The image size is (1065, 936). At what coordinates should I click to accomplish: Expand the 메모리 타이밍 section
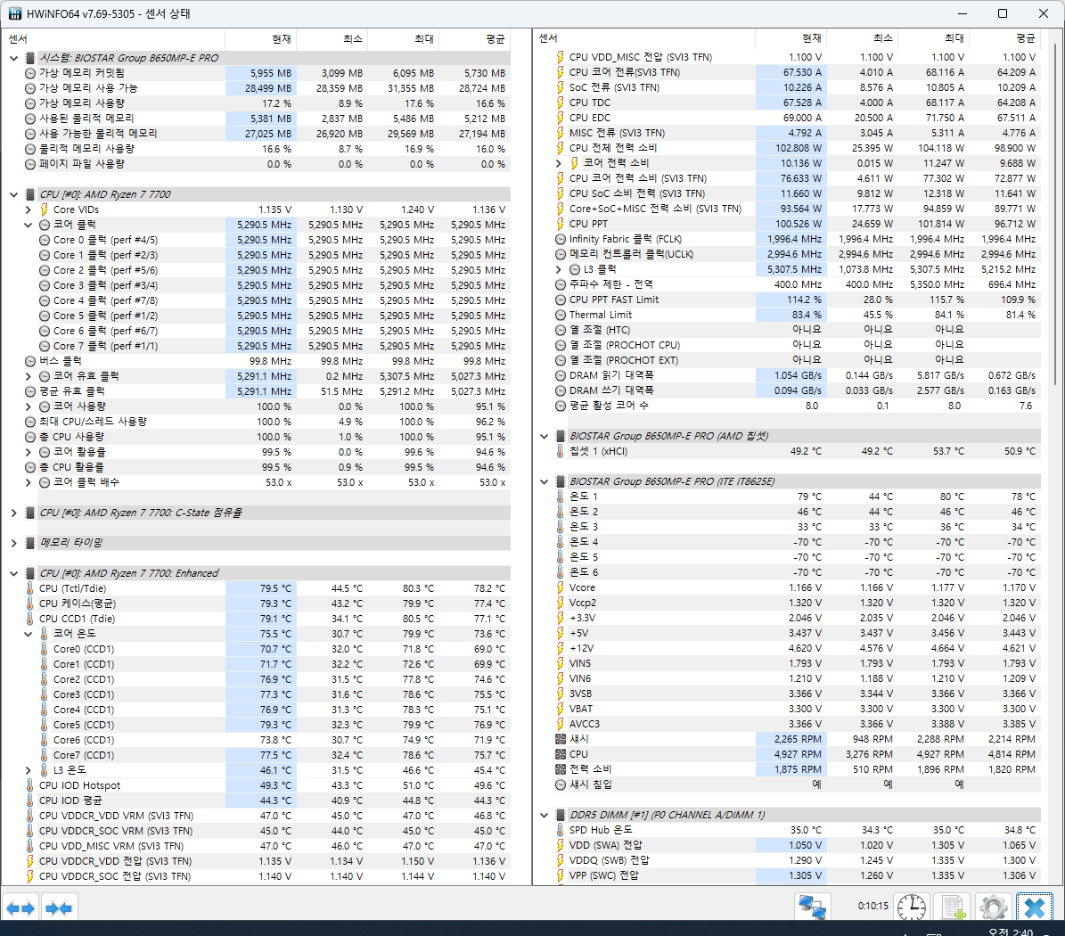point(13,543)
